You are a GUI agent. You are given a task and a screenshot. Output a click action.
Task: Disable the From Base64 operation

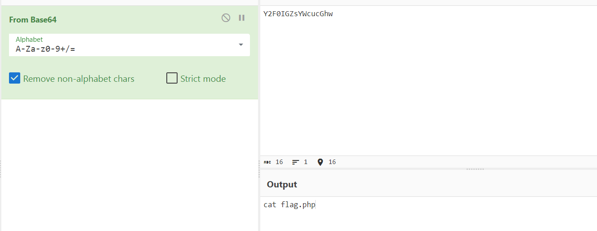226,18
